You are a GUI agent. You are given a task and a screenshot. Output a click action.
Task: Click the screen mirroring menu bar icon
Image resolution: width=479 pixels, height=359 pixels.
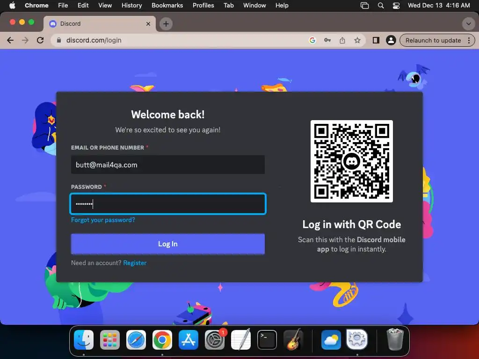point(364,6)
